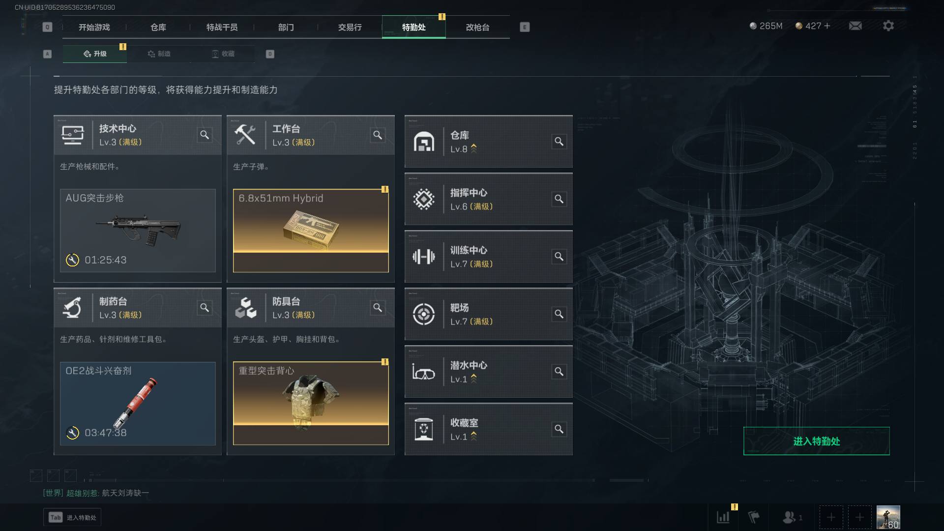
Task: Inspect 技术中心 with its magnifier icon
Action: click(x=205, y=135)
